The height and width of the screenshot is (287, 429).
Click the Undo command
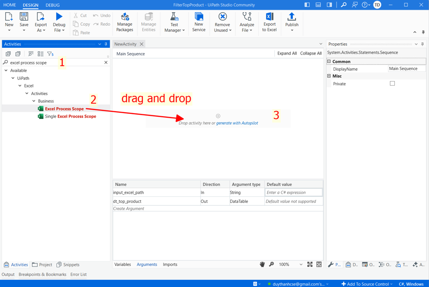coord(101,16)
